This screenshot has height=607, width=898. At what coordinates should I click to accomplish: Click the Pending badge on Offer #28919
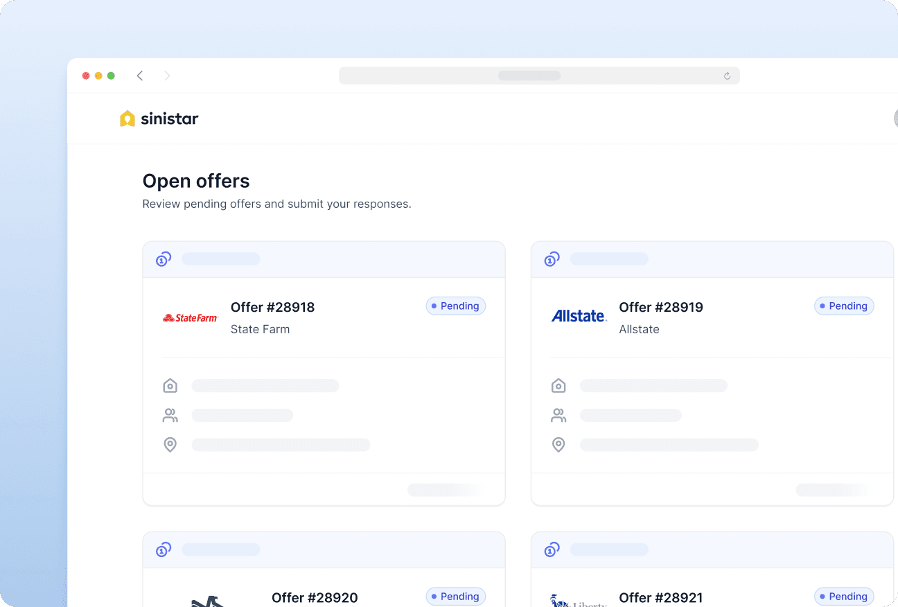(x=844, y=306)
